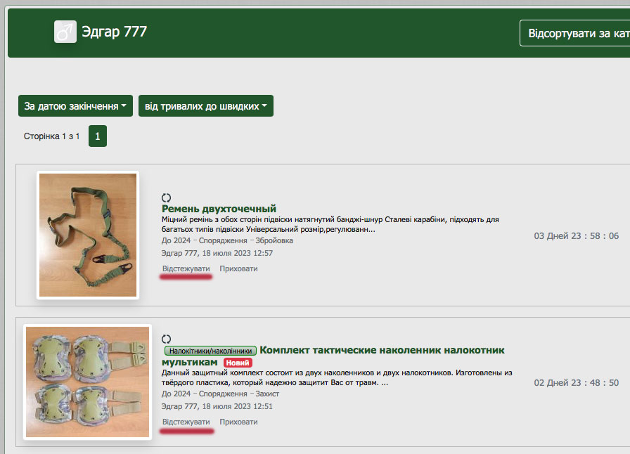Click the category path ending in Збройовка
Screen dimensions: 630x454
click(227, 240)
